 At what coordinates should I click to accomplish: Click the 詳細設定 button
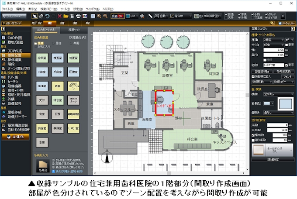tap(273, 160)
